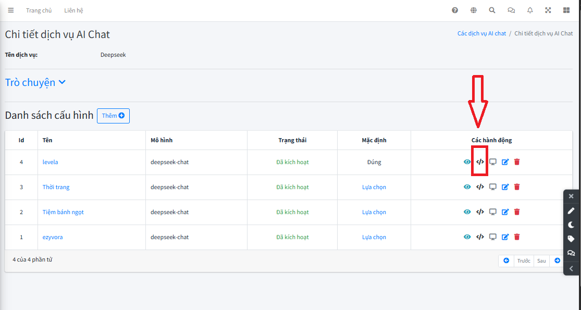View ezyvora config with eye icon
581x310 pixels.
[x=467, y=237]
